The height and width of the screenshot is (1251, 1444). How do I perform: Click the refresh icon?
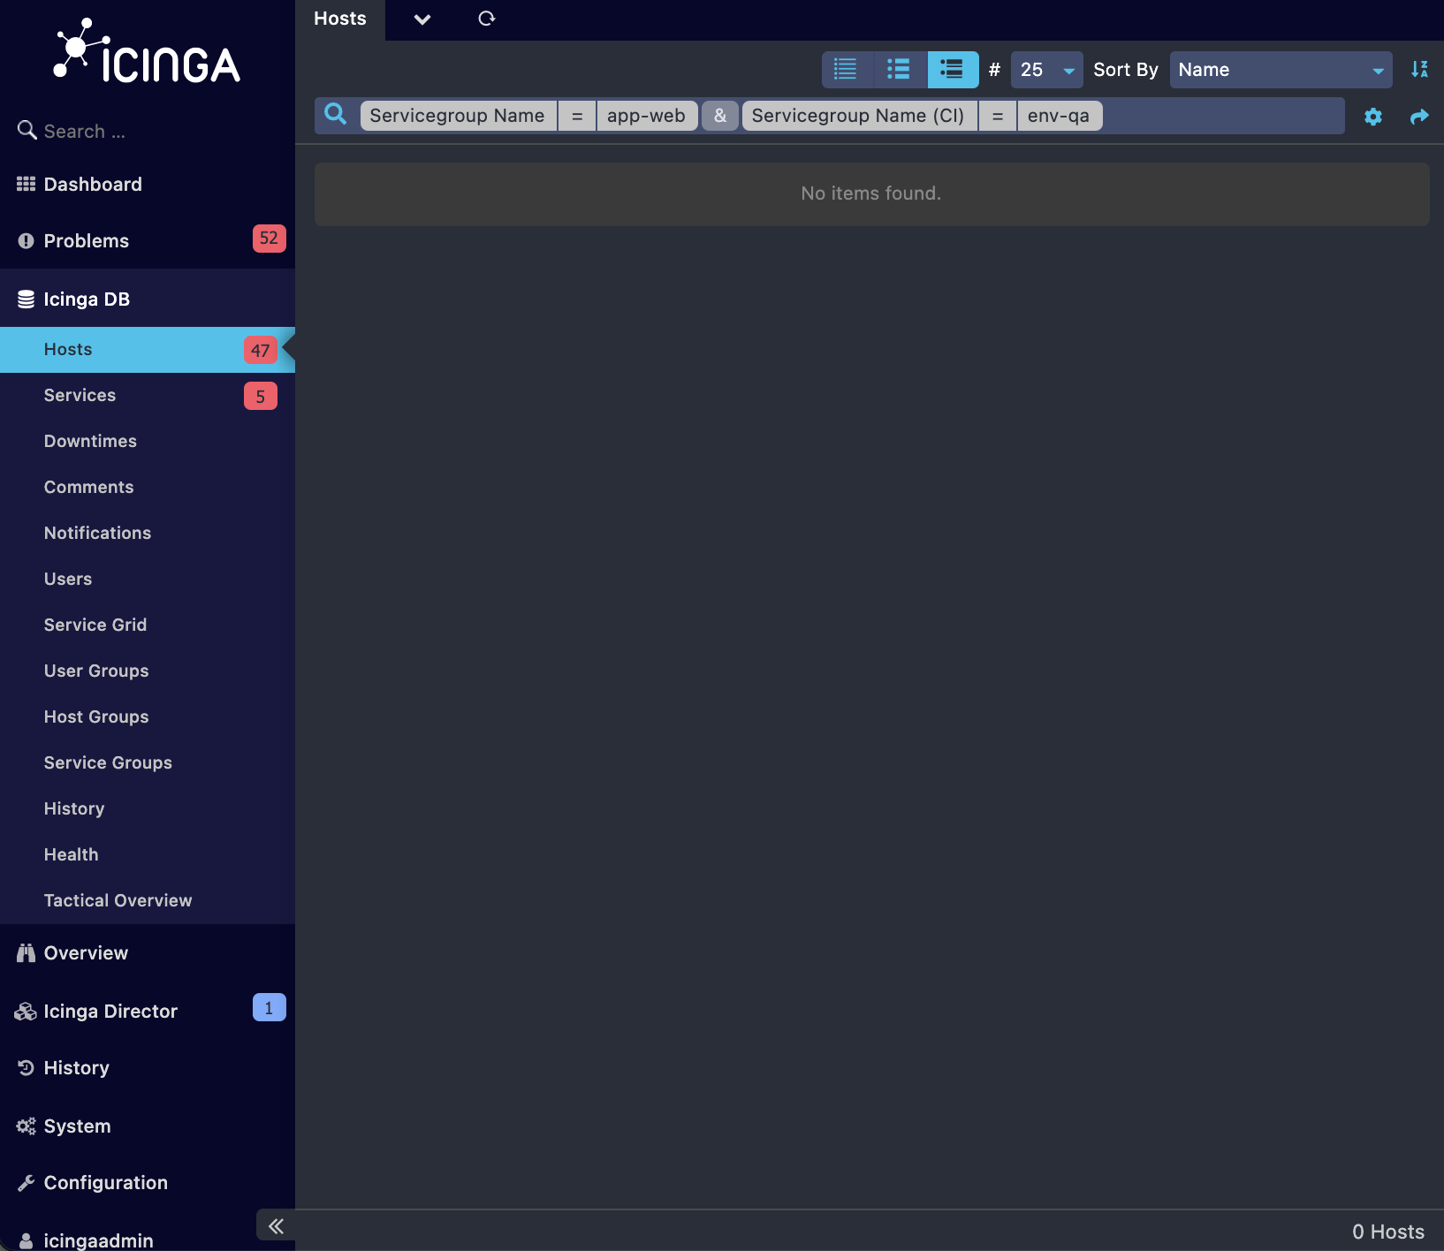[x=486, y=19]
